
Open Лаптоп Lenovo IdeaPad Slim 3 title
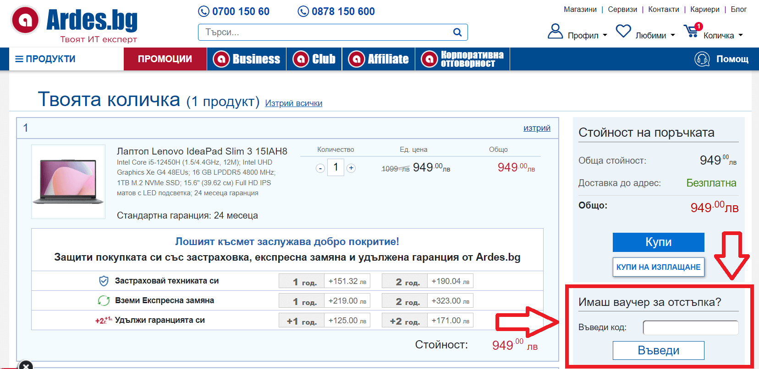click(x=202, y=151)
